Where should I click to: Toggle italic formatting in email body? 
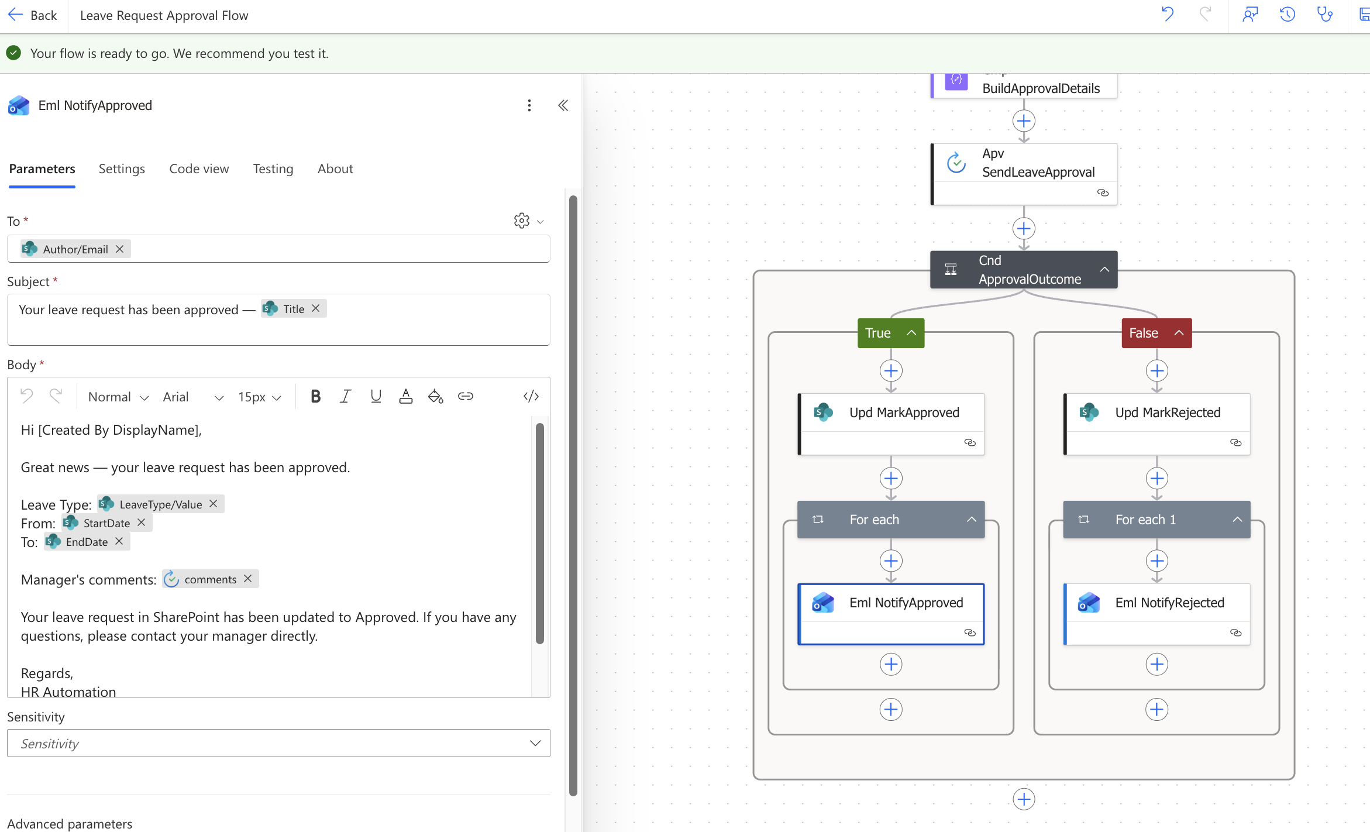coord(345,396)
